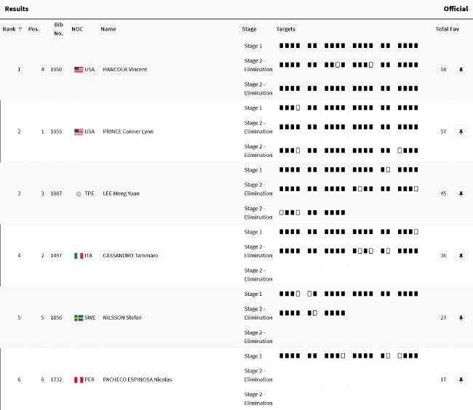
Task: Click the NOC column header
Action: (x=77, y=29)
